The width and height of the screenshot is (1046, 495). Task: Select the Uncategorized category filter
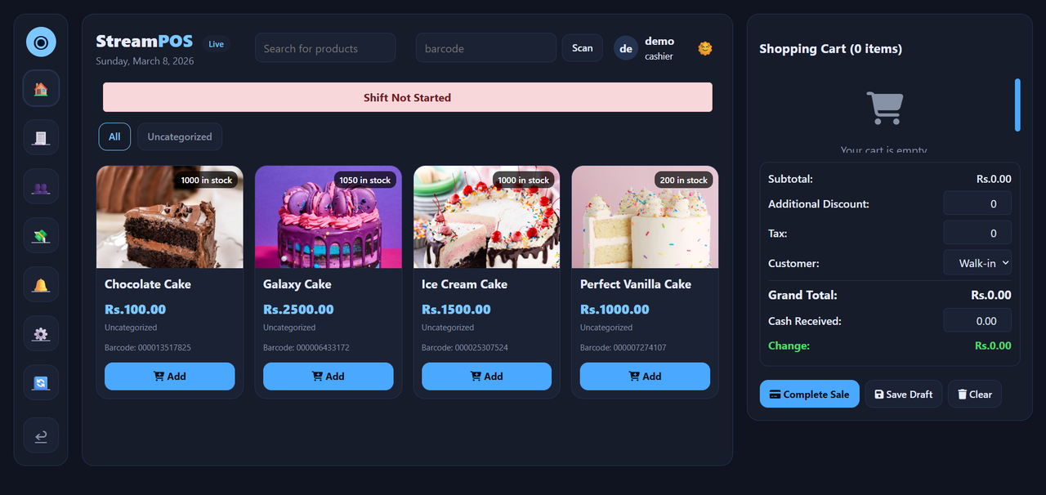[180, 136]
